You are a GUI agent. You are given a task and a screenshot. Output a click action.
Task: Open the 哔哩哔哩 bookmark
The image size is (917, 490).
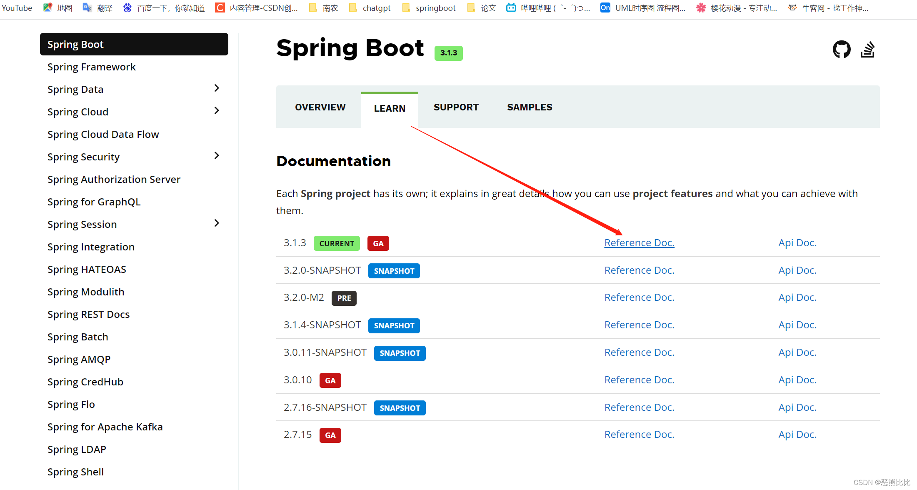point(548,8)
